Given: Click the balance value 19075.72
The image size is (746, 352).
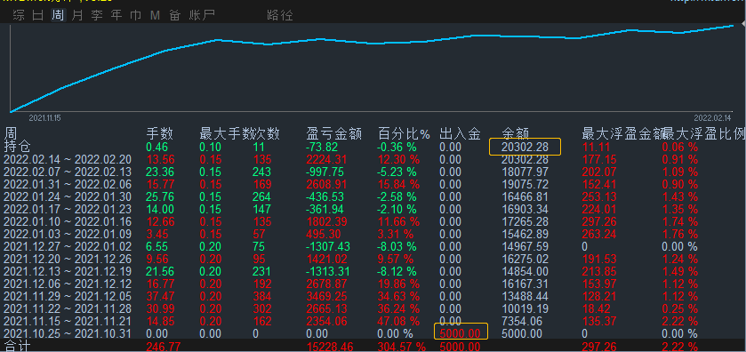Looking at the screenshot, I should (525, 184).
